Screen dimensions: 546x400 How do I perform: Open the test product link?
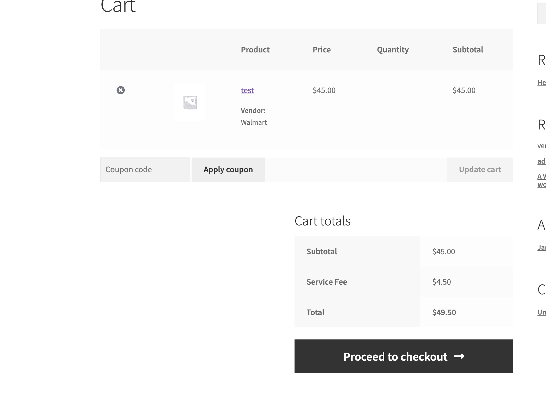click(x=247, y=90)
